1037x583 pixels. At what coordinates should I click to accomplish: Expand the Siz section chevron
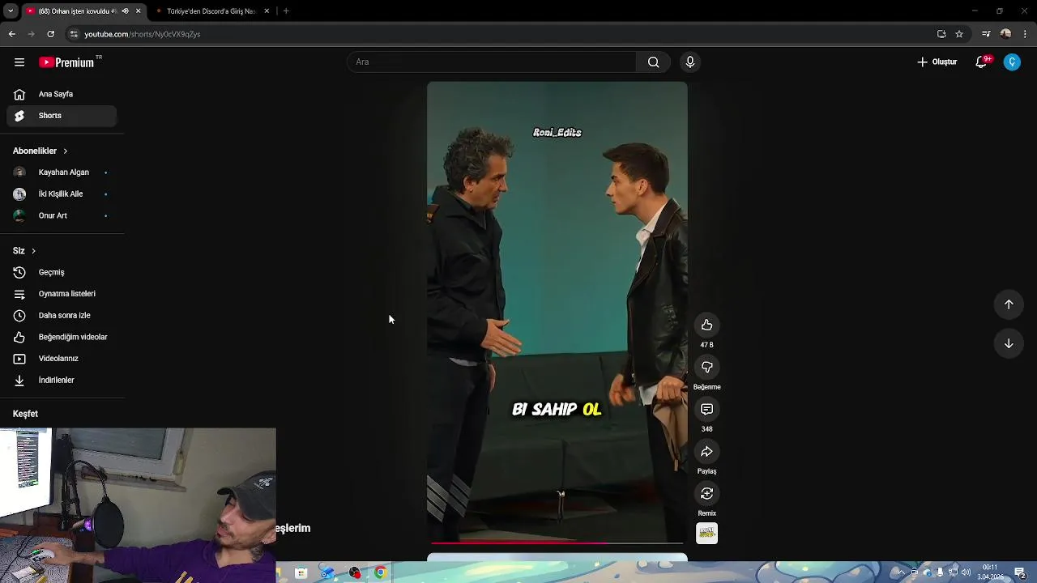pos(33,251)
